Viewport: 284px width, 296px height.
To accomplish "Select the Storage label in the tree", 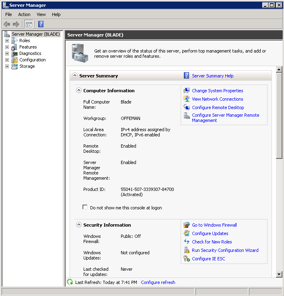I will [27, 66].
